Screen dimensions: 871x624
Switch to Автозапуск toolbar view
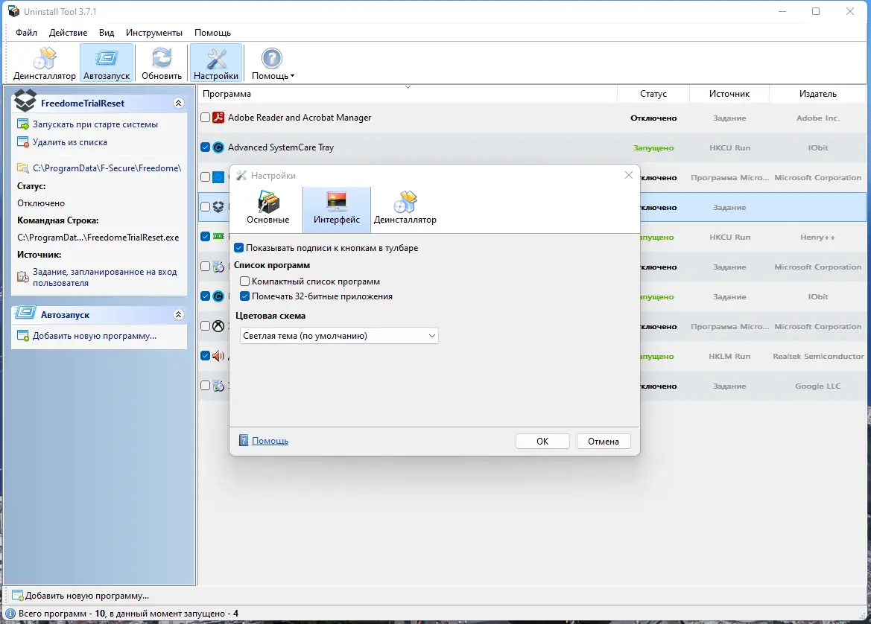click(107, 63)
